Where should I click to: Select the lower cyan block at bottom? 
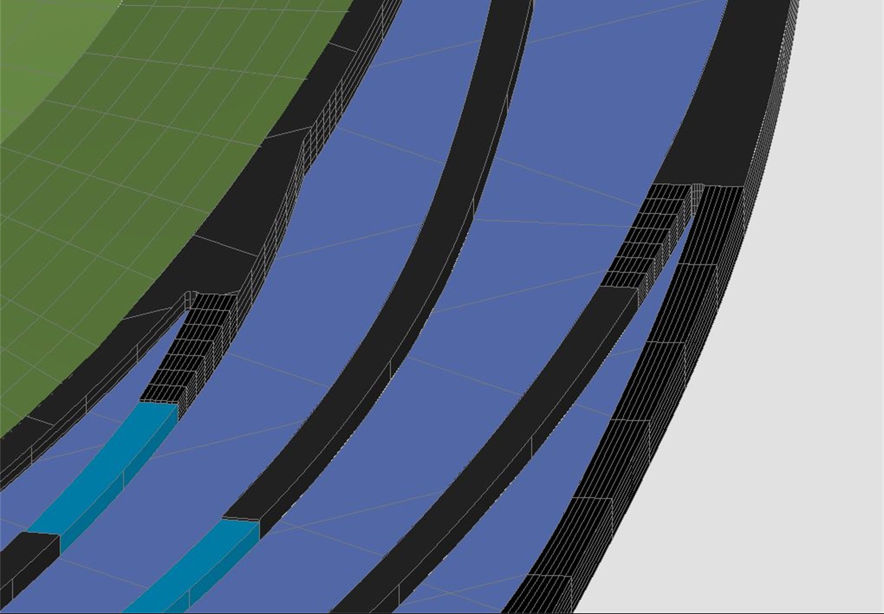click(x=200, y=558)
